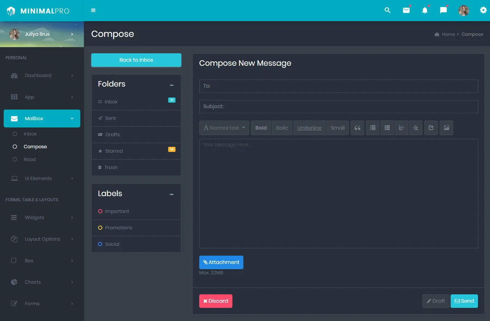Screen dimensions: 490x321
Task: Insert an image using the picture icon
Action: (446, 128)
